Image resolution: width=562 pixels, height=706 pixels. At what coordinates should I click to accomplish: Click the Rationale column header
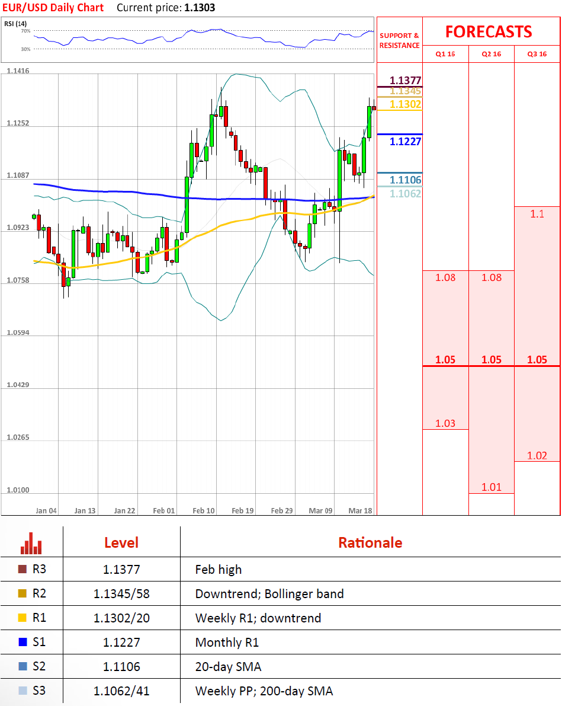(370, 542)
